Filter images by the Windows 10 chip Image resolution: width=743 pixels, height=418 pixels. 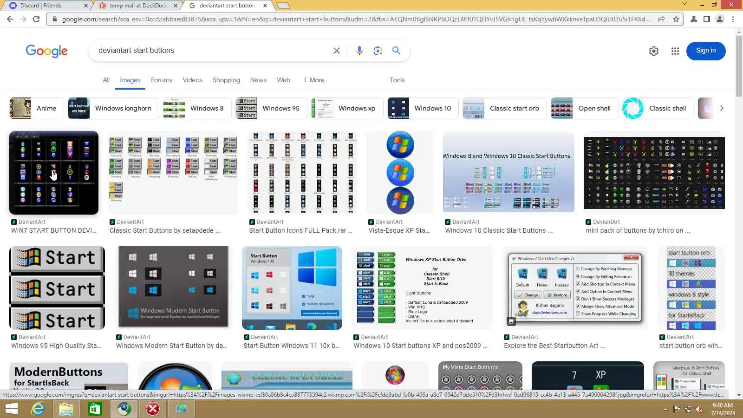(423, 108)
